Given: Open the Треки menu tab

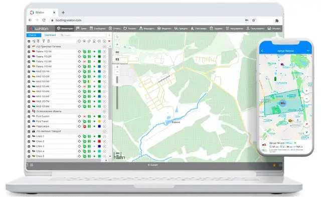Looking at the screenshot, I should click(x=81, y=29).
